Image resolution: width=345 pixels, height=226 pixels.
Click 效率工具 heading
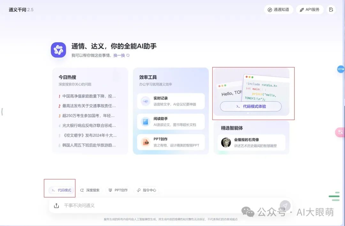[x=148, y=77]
